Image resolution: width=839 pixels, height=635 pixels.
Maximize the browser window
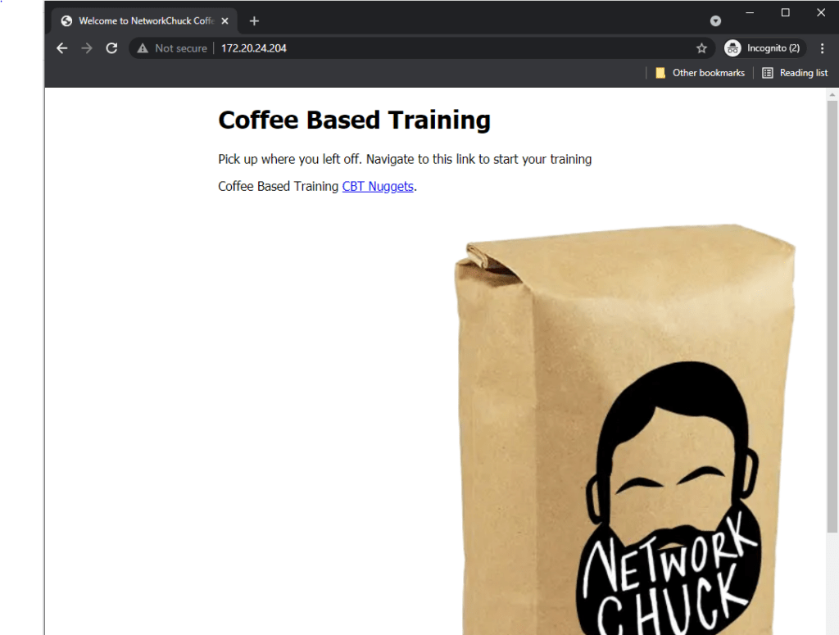785,12
